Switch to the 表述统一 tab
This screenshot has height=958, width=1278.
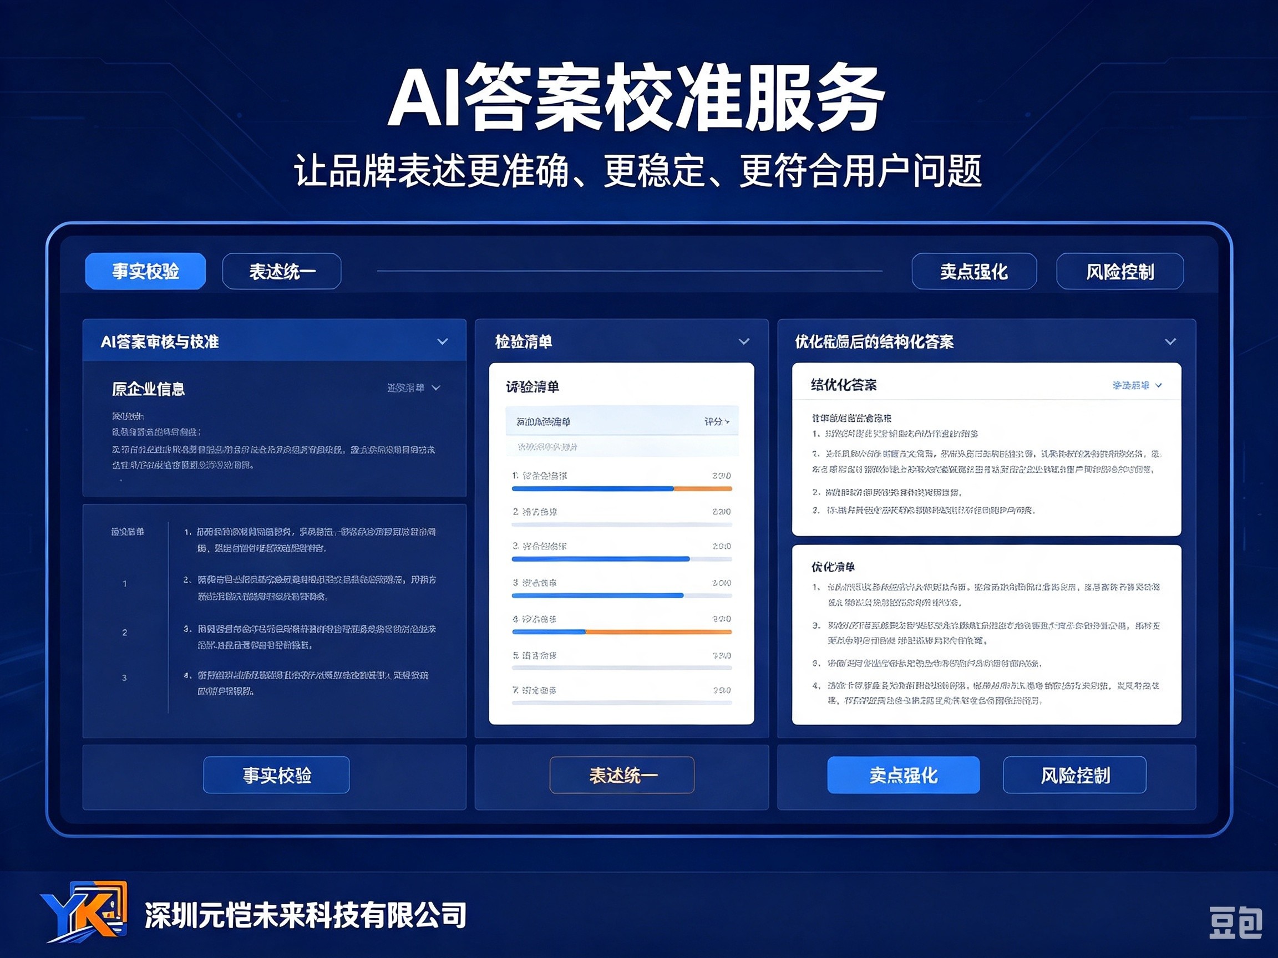click(x=282, y=271)
